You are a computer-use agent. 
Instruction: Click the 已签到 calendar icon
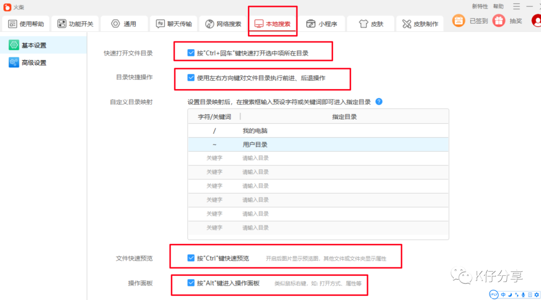pos(458,21)
